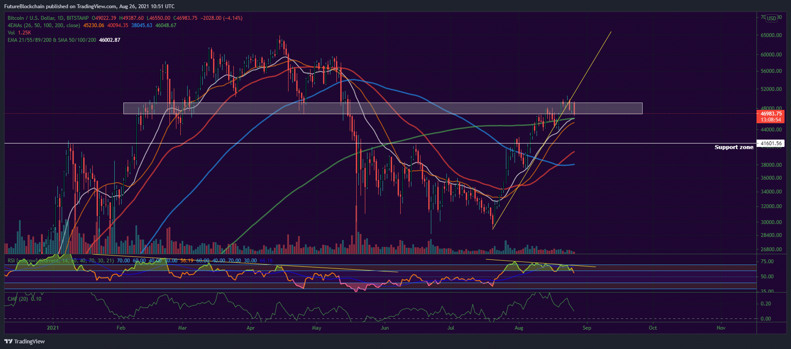791x349 pixels.
Task: Click the 32000.00 price scale label
Action: (x=771, y=206)
